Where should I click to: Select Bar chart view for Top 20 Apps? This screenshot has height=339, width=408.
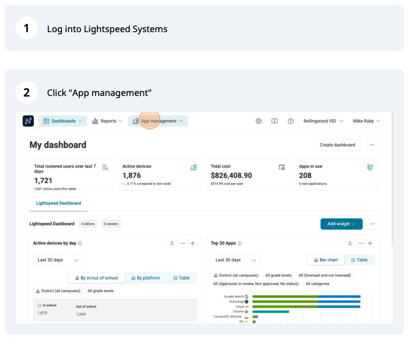(326, 260)
